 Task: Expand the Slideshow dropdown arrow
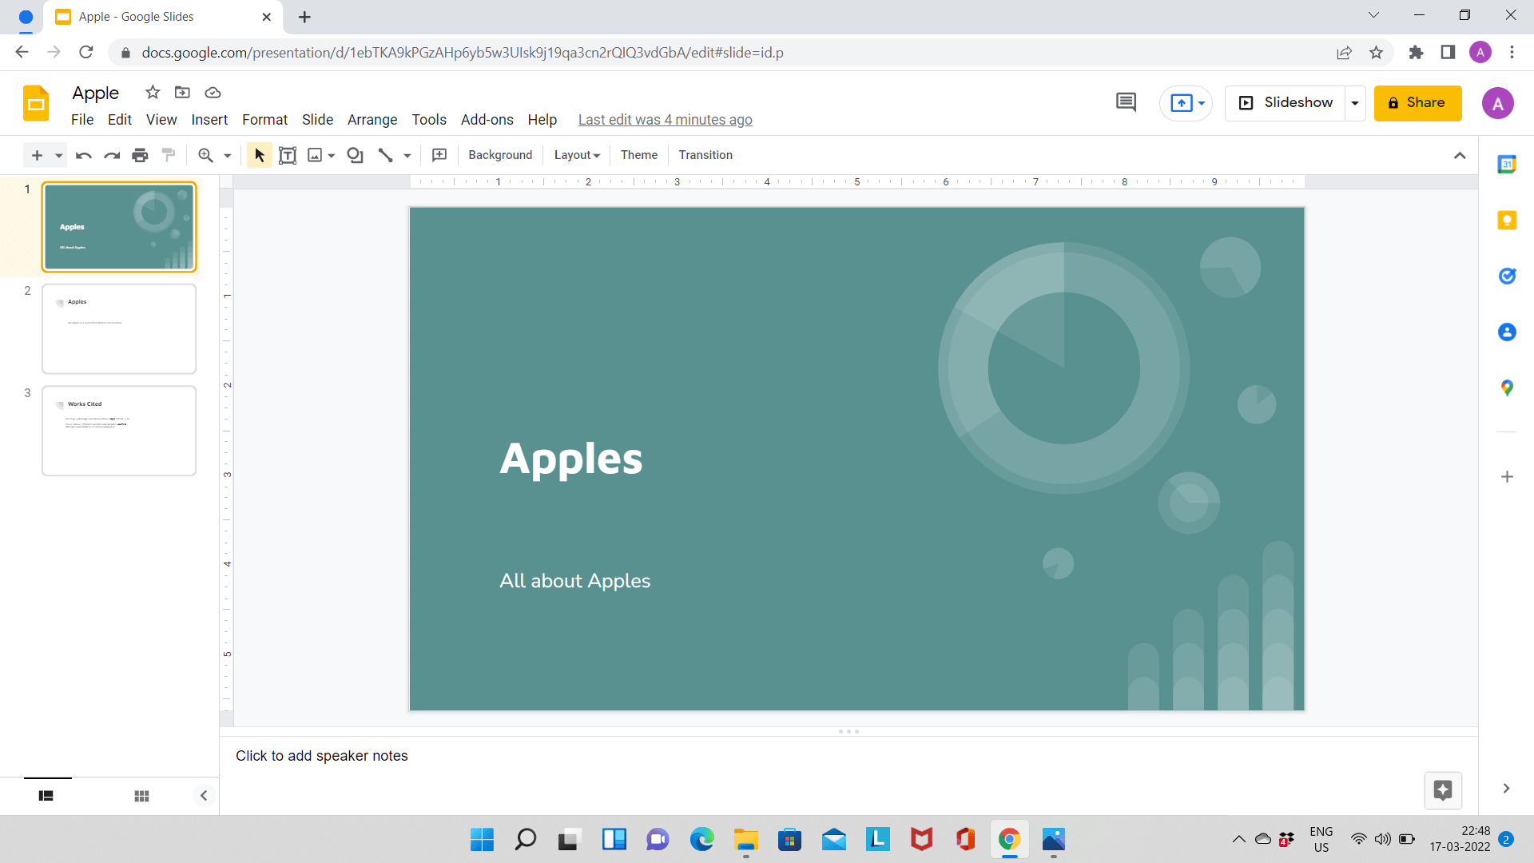point(1356,102)
